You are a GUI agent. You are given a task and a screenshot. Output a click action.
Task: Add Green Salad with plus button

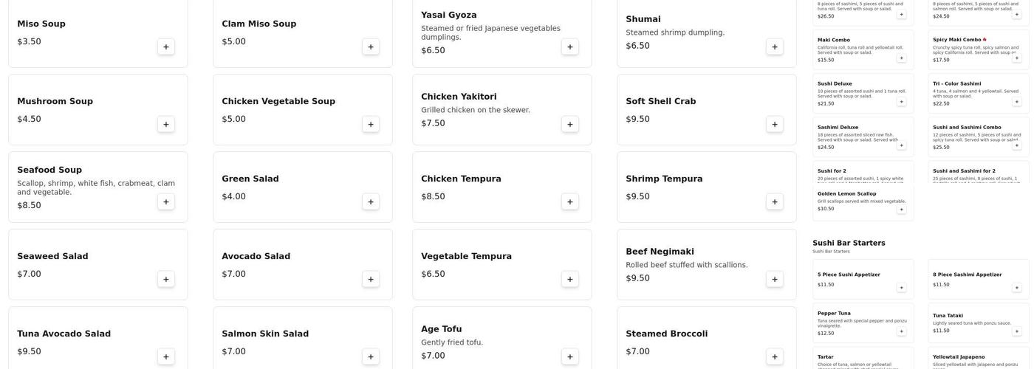point(371,202)
